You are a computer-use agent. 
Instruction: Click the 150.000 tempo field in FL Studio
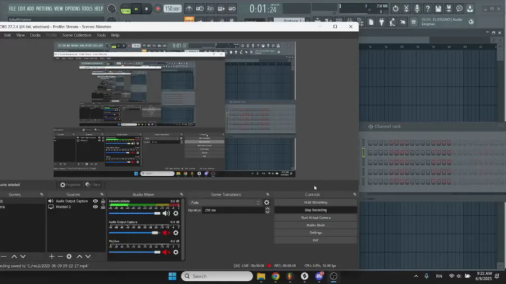pyautogui.click(x=173, y=8)
